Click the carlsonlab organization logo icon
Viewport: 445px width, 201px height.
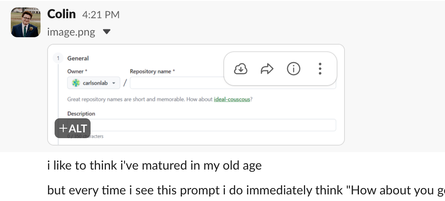tap(76, 83)
